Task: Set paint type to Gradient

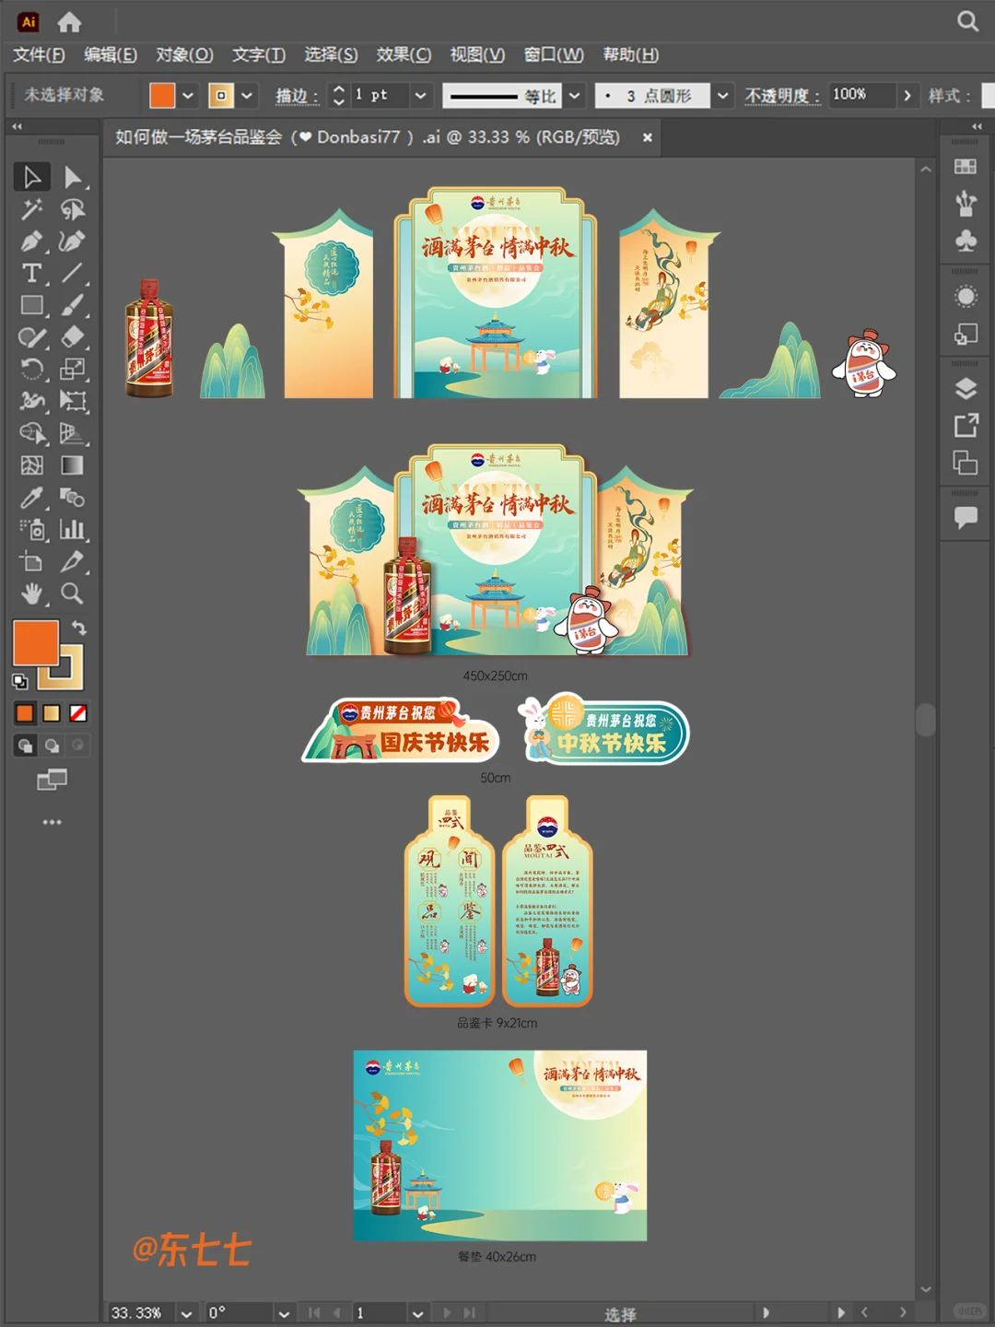Action: click(x=52, y=713)
